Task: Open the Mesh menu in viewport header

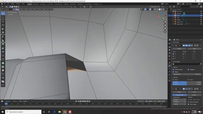Action: (35, 9)
